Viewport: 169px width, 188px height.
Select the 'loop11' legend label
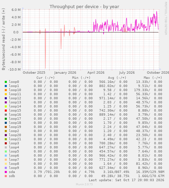(15, 94)
